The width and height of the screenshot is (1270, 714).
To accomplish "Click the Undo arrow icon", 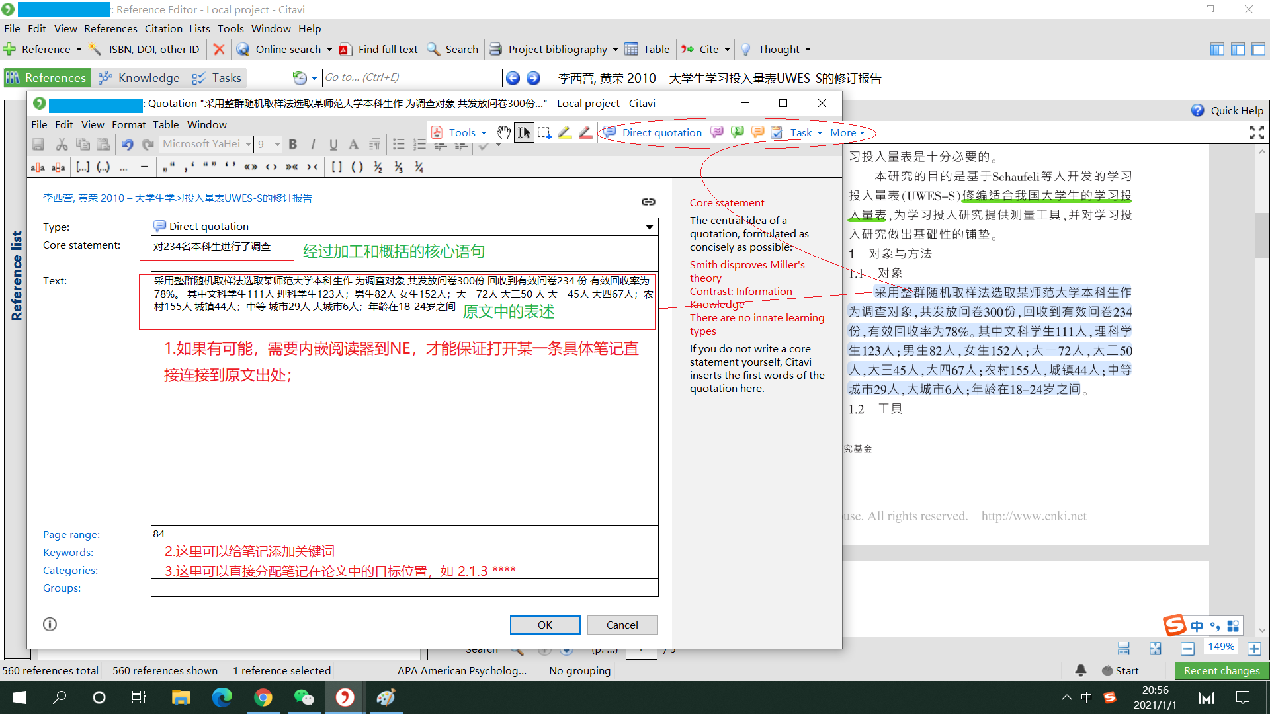I will [x=127, y=144].
